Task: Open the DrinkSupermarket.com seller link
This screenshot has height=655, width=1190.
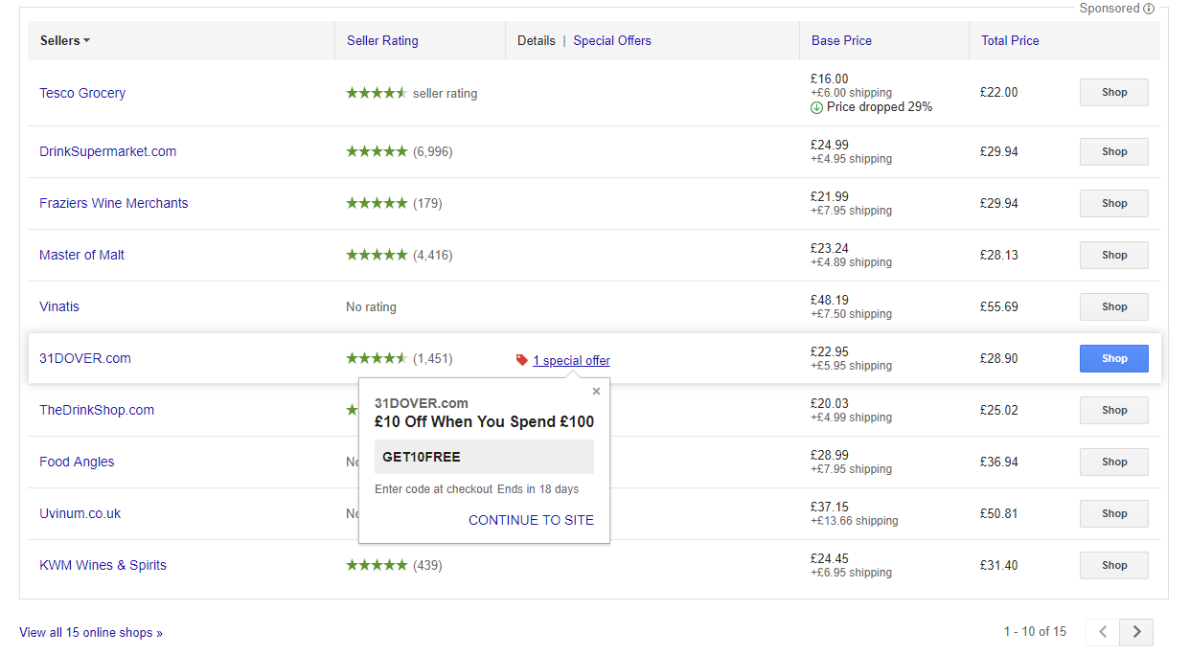Action: tap(108, 151)
